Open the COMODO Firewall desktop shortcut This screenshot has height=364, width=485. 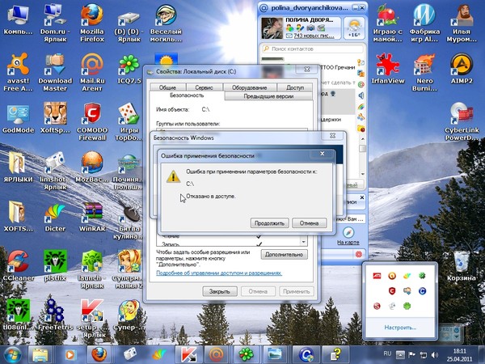pos(92,122)
